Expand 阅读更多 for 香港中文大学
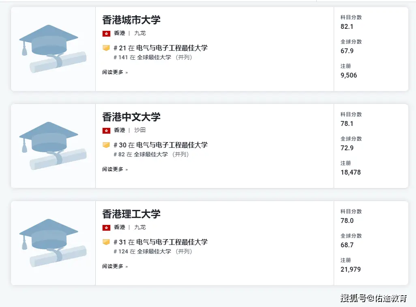The height and width of the screenshot is (307, 416). (x=115, y=169)
